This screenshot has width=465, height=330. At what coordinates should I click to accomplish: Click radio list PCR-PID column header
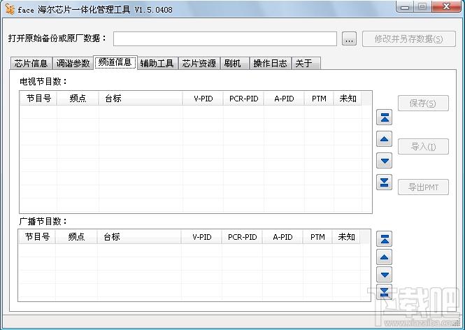[242, 237]
